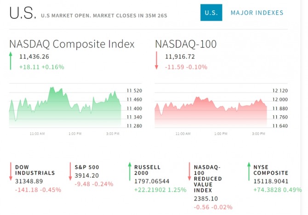Open the S&P 500 index
This screenshot has width=308, height=215.
pos(87,167)
